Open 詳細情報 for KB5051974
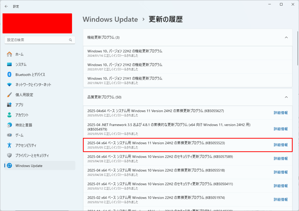The width and height of the screenshot is (299, 211). coord(281,199)
